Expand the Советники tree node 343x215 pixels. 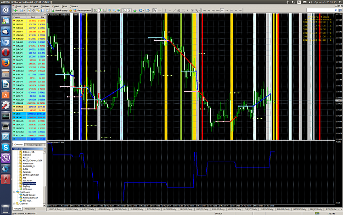point(14,192)
